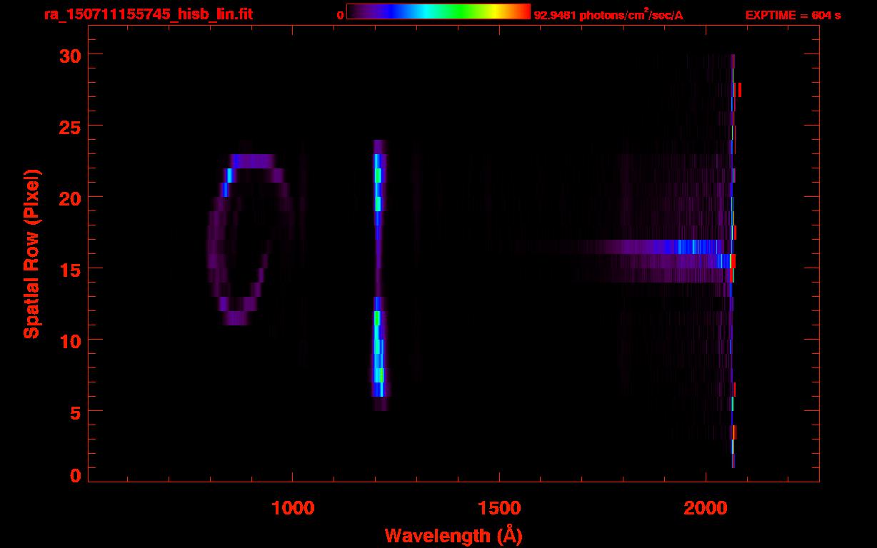Click the 92.9481 photons/cm²/sec/A label

point(608,15)
